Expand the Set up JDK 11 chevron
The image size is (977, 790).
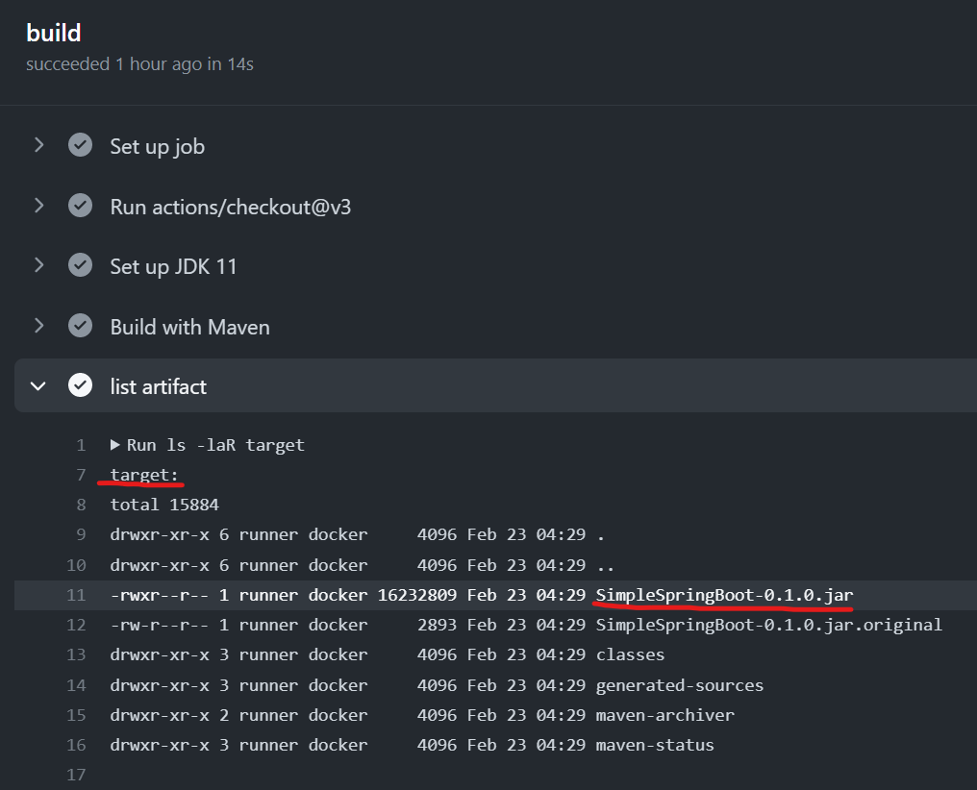coord(38,266)
